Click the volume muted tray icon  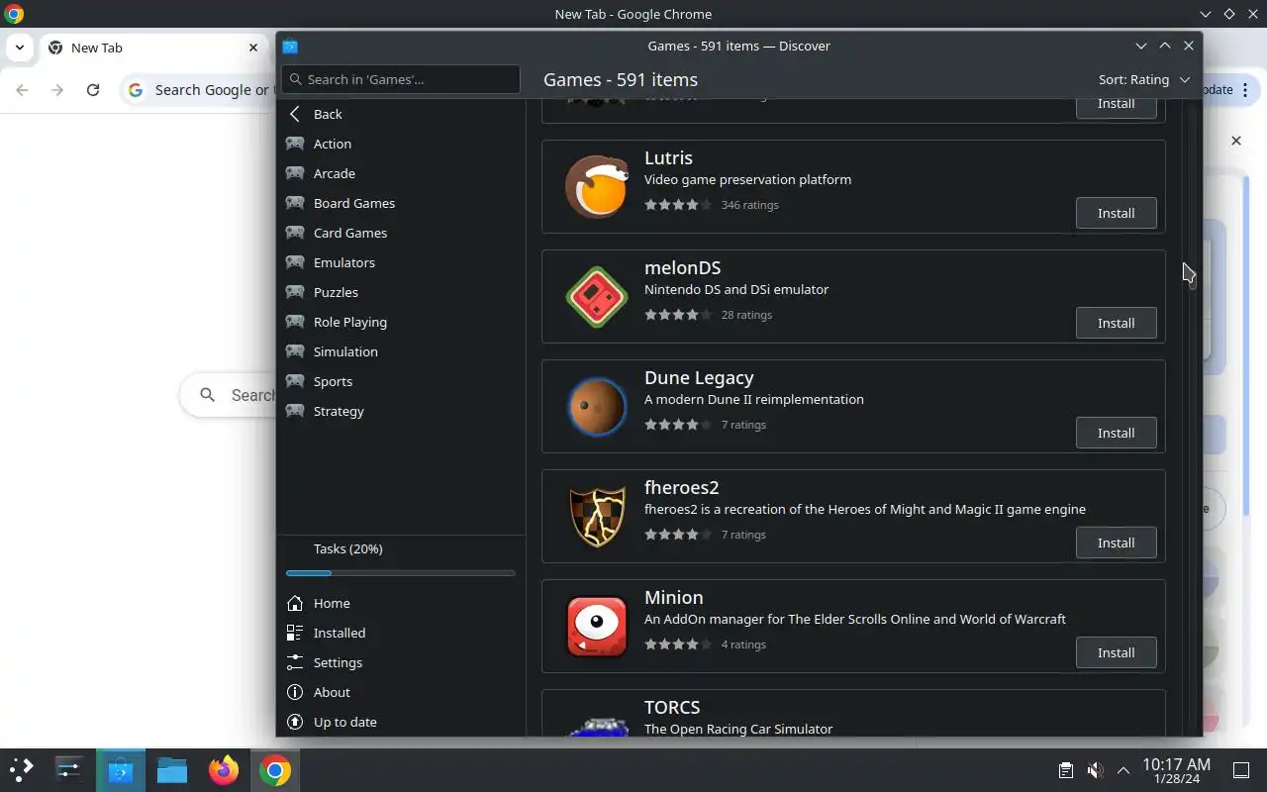pyautogui.click(x=1095, y=770)
